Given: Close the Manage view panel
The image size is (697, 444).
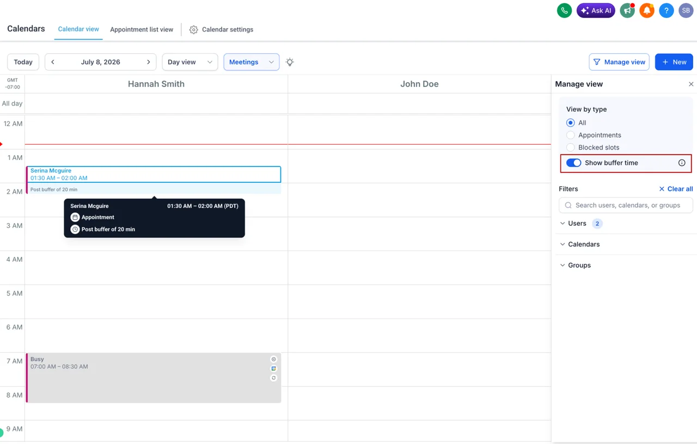Looking at the screenshot, I should (x=691, y=84).
